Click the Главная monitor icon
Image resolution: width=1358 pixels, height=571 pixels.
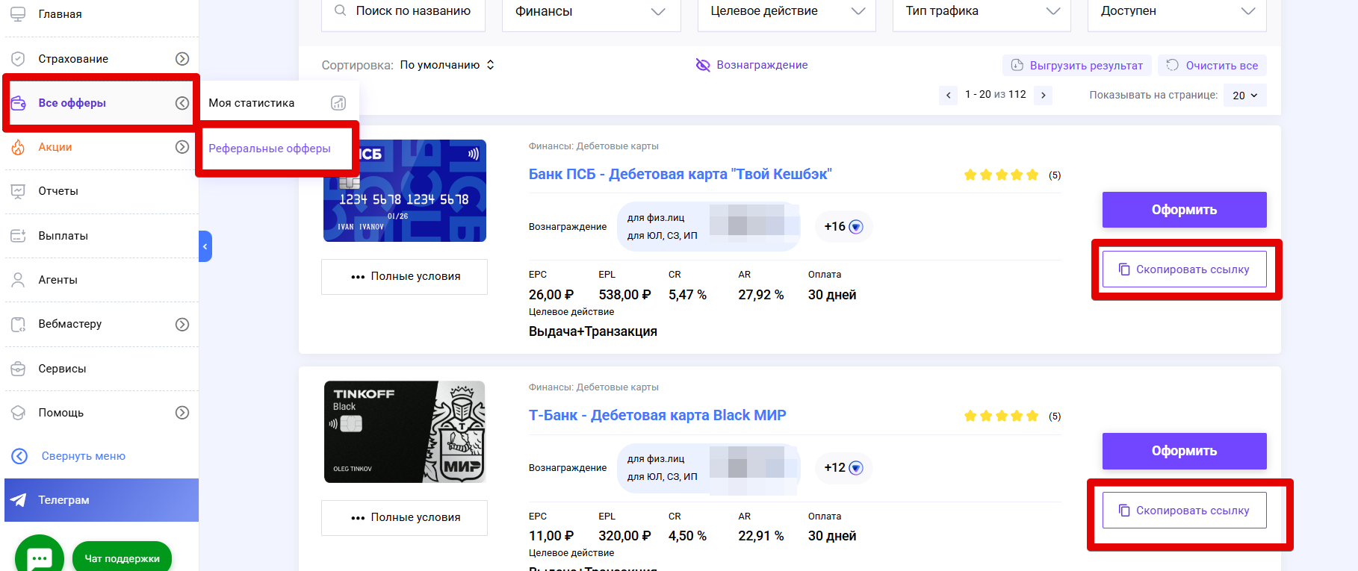(x=19, y=14)
